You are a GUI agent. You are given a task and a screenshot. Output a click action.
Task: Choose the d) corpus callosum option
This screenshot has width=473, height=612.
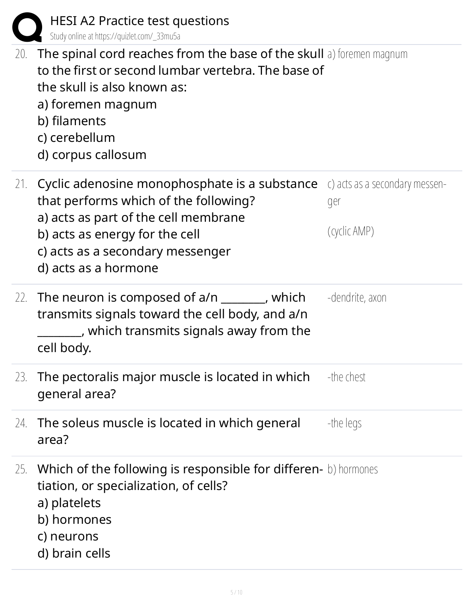click(92, 155)
